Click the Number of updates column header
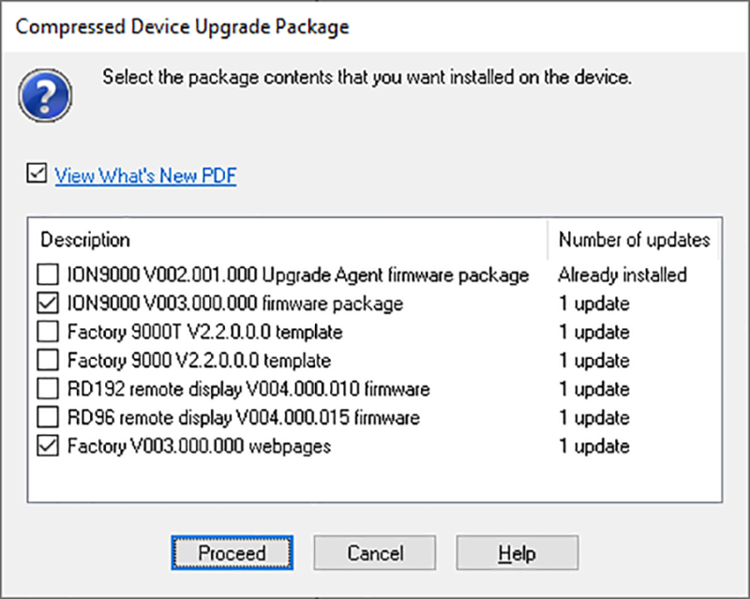This screenshot has height=599, width=750. [634, 240]
